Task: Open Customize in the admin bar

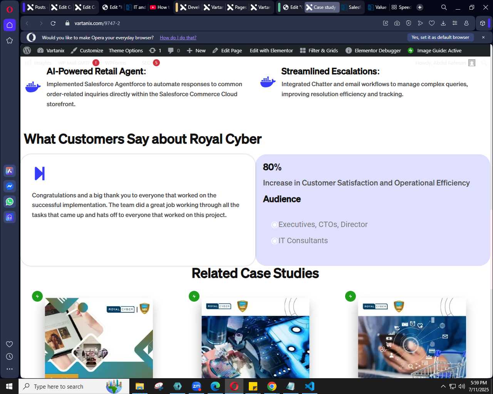Action: [x=87, y=50]
